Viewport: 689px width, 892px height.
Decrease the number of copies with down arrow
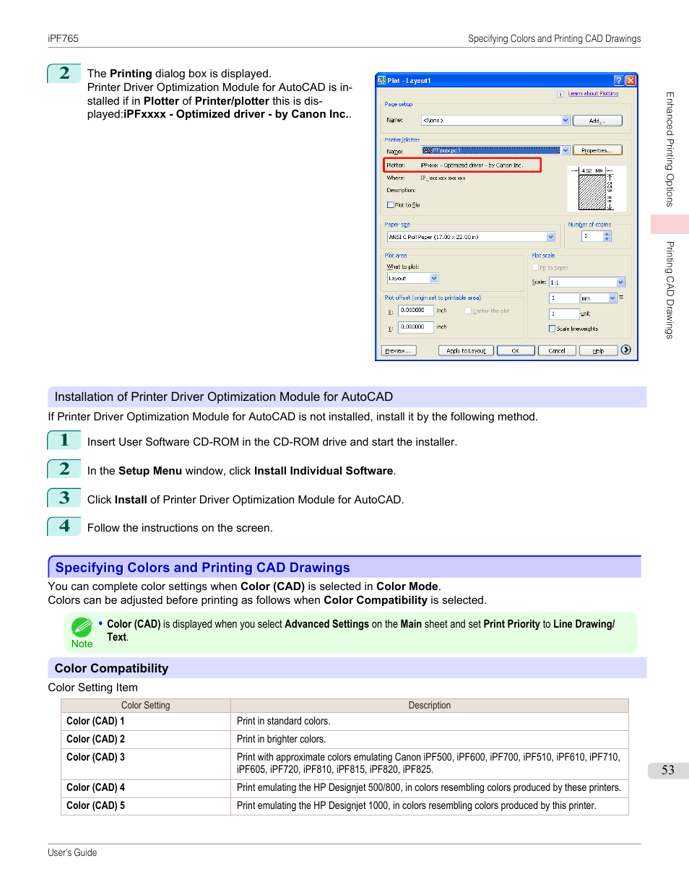[607, 238]
